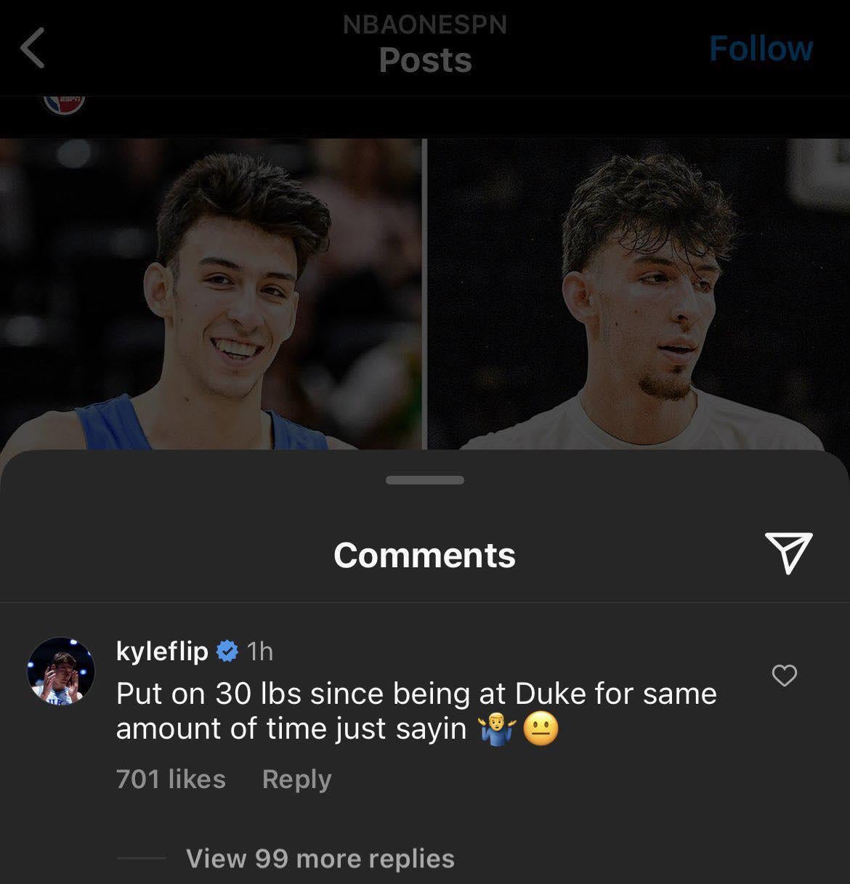Open kyleflip's profile picture
The image size is (850, 884).
coord(61,671)
